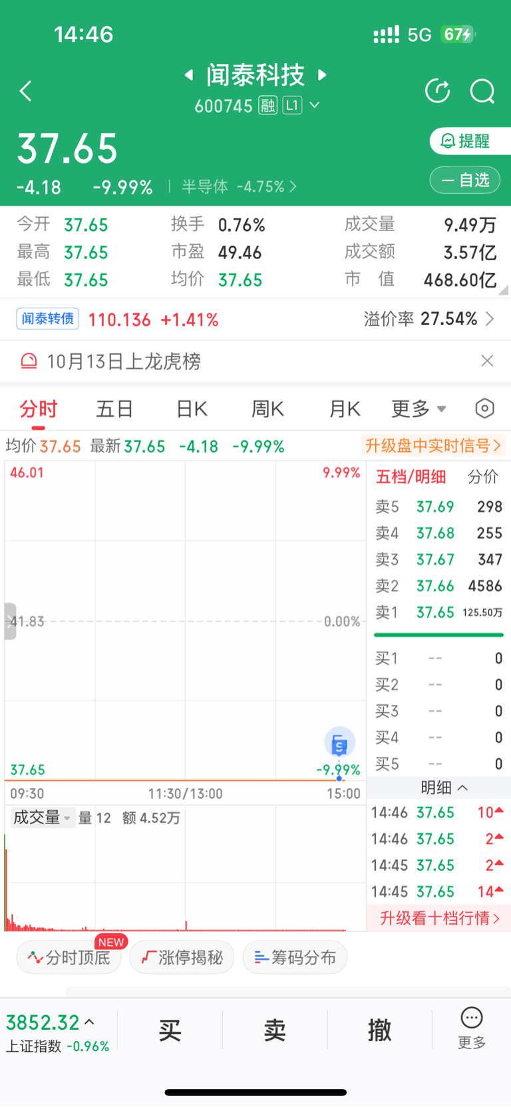Screen dimensions: 511x1107
Task: Switch to 周K tab
Action: pos(268,409)
